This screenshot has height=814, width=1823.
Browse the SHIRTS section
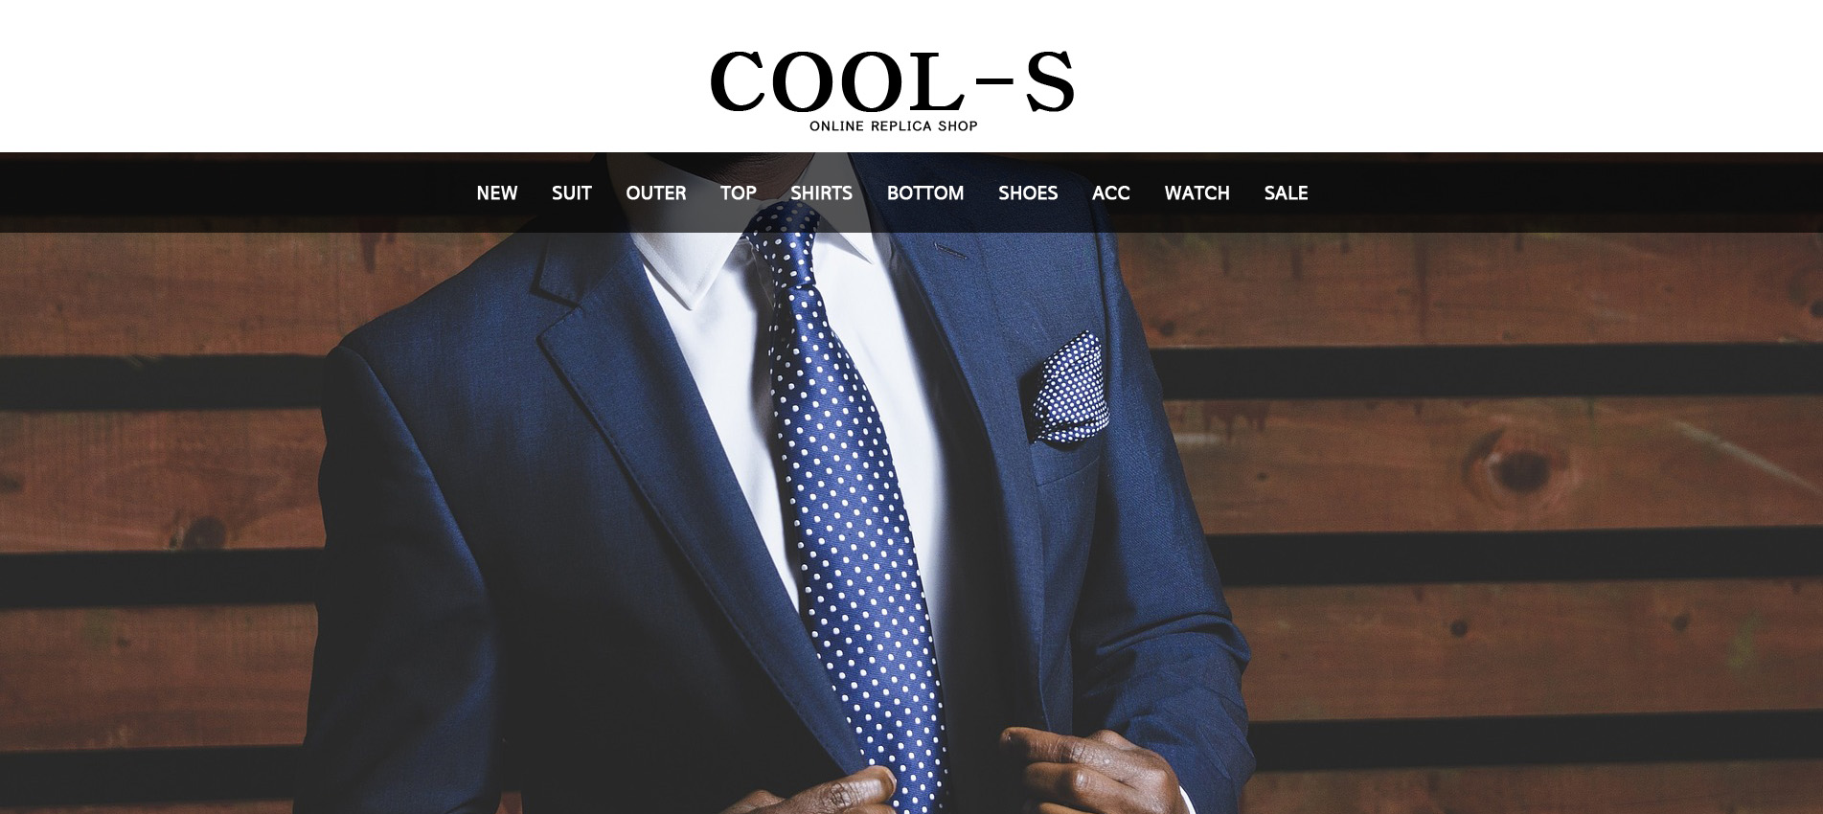(821, 193)
